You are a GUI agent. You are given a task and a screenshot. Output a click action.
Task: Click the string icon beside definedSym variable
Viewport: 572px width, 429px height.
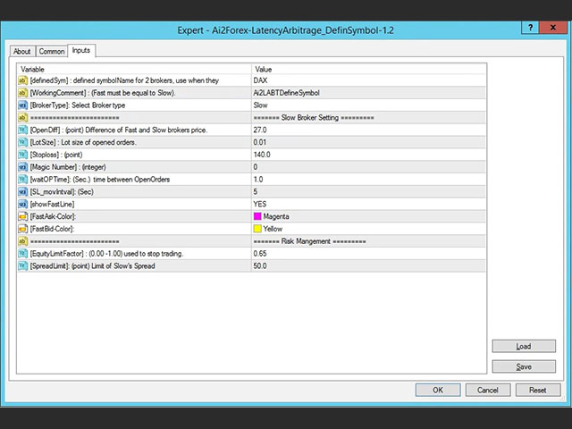tap(22, 80)
